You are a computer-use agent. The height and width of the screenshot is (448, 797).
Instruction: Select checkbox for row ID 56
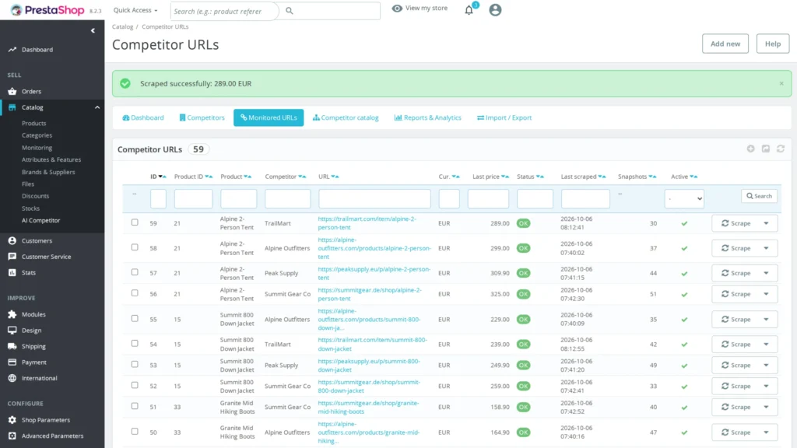[x=135, y=293]
